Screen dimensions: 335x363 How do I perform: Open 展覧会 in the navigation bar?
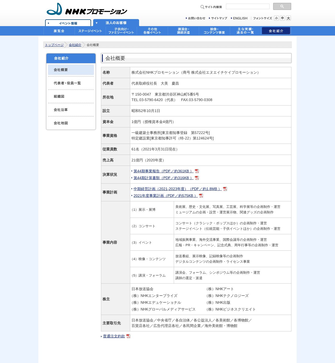point(59,31)
